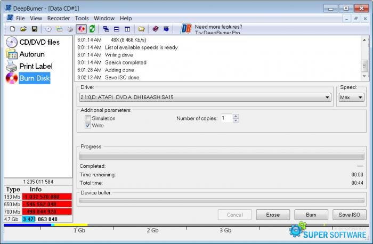Click log scrollbar up arrow
Screen dimensions: 373x244
(x=364, y=40)
